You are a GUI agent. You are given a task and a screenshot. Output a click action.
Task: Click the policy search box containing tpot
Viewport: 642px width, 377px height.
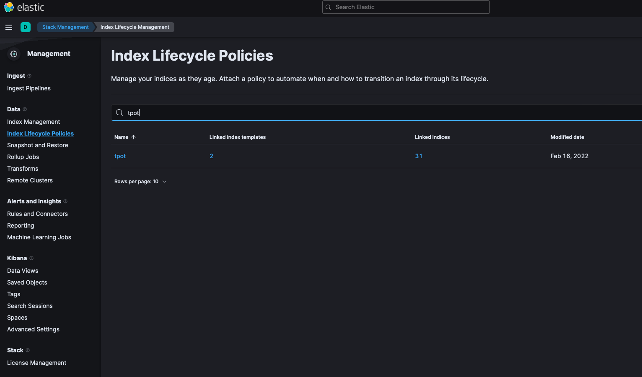pyautogui.click(x=377, y=113)
